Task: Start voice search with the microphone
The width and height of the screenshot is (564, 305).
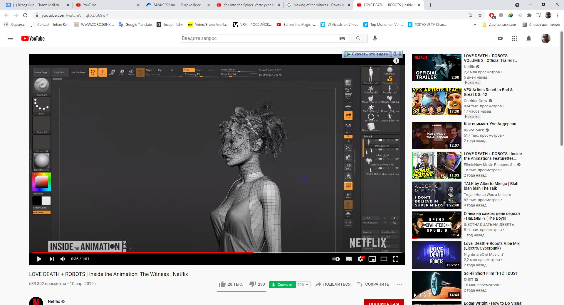Action: (x=375, y=38)
